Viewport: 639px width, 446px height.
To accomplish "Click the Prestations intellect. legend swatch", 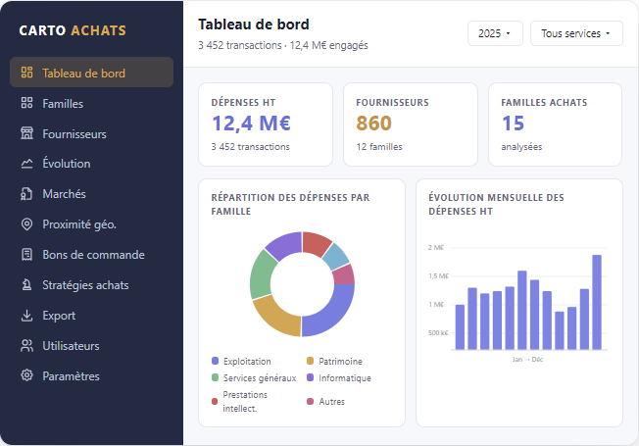I will click(x=215, y=402).
